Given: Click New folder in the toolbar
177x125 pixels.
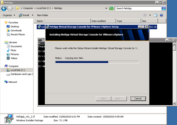Looking at the screenshot, I should (43, 15).
